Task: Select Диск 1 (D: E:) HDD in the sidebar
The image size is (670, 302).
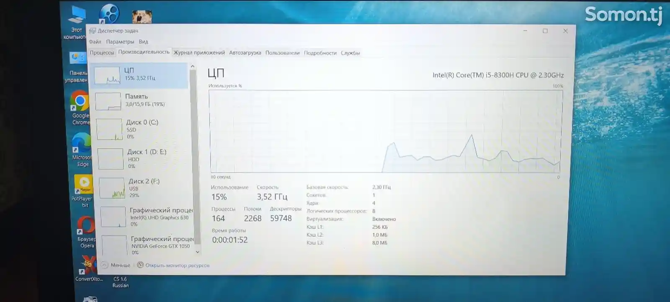Action: (x=144, y=158)
